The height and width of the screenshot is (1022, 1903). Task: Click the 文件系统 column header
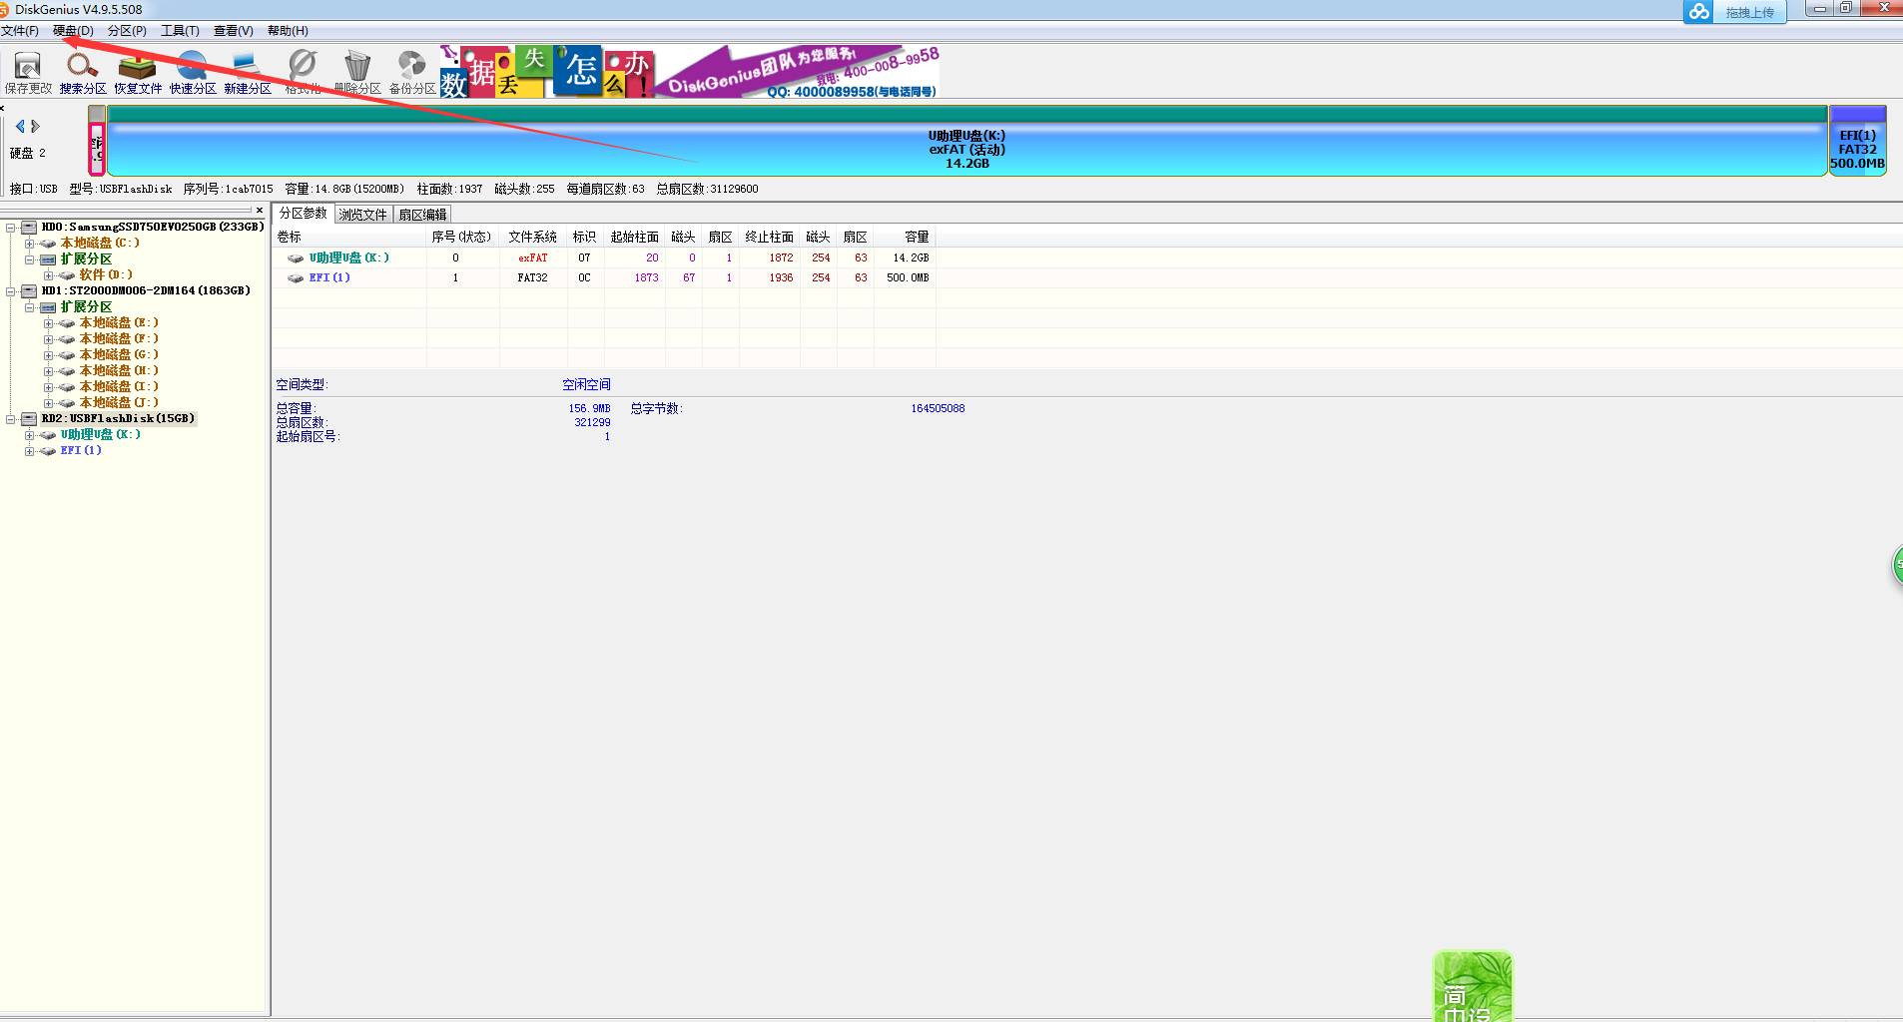(532, 237)
